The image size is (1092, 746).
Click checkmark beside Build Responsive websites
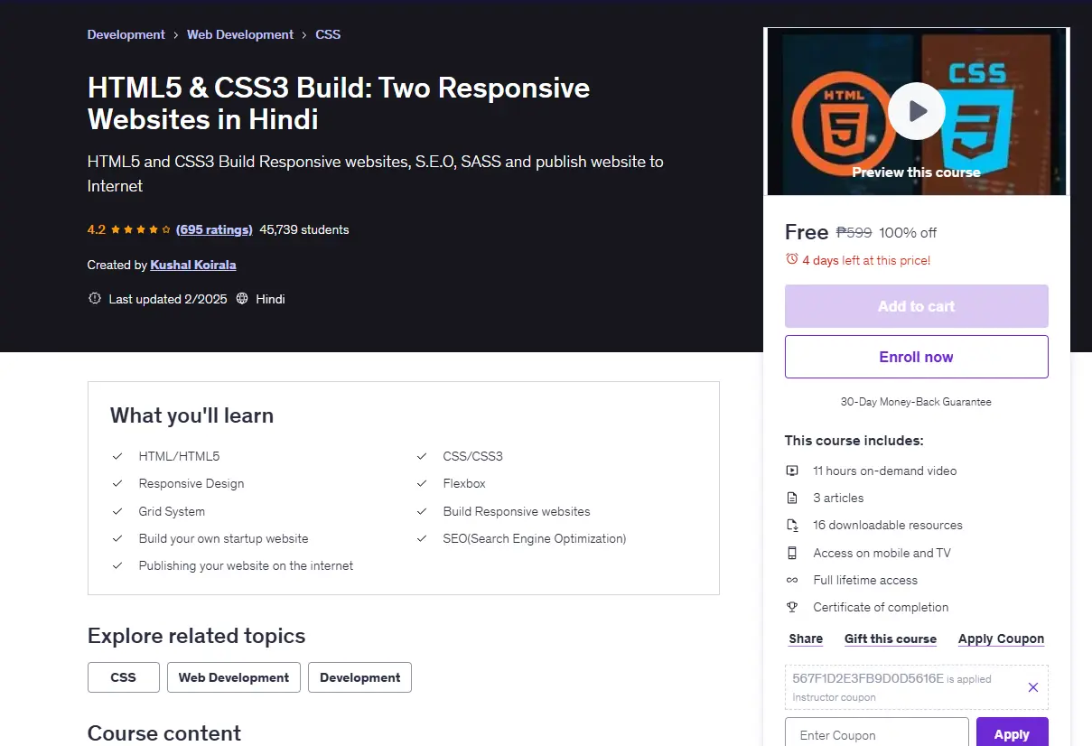coord(422,511)
